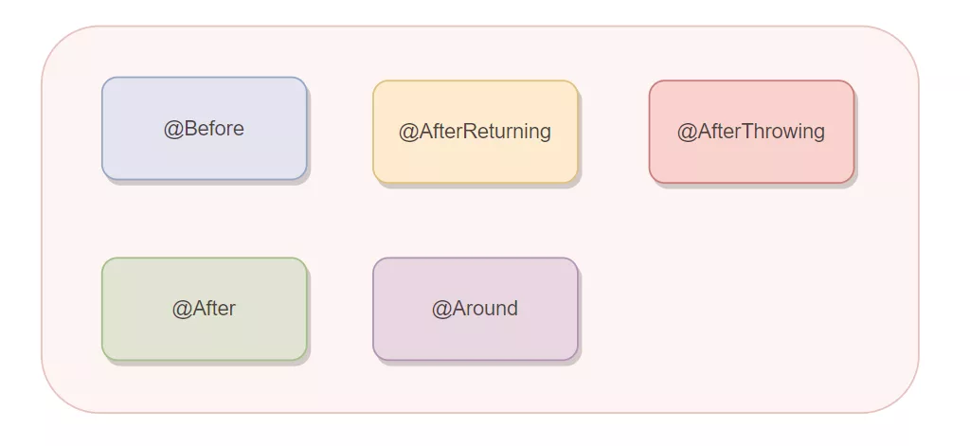Screen dimensions: 970x446
Task: Select the @After box
Action: (204, 332)
